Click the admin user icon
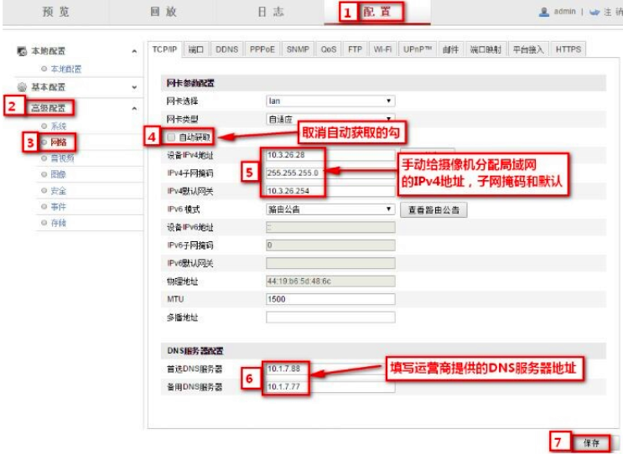623x454 pixels. click(543, 12)
